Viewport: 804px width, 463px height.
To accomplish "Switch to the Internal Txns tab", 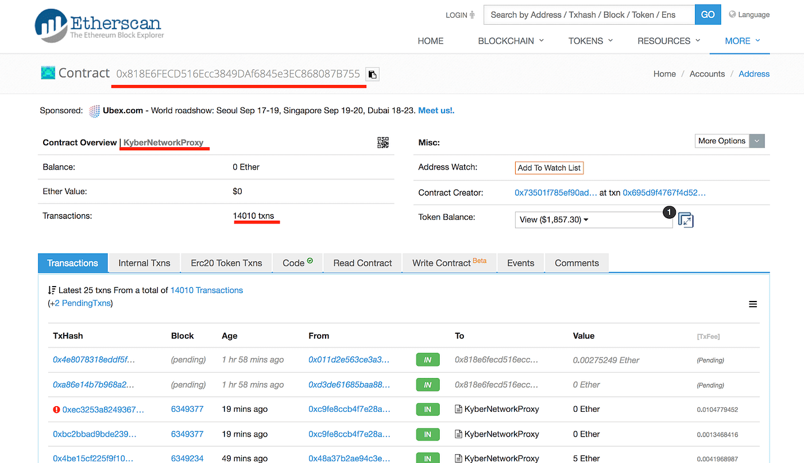I will coord(144,263).
